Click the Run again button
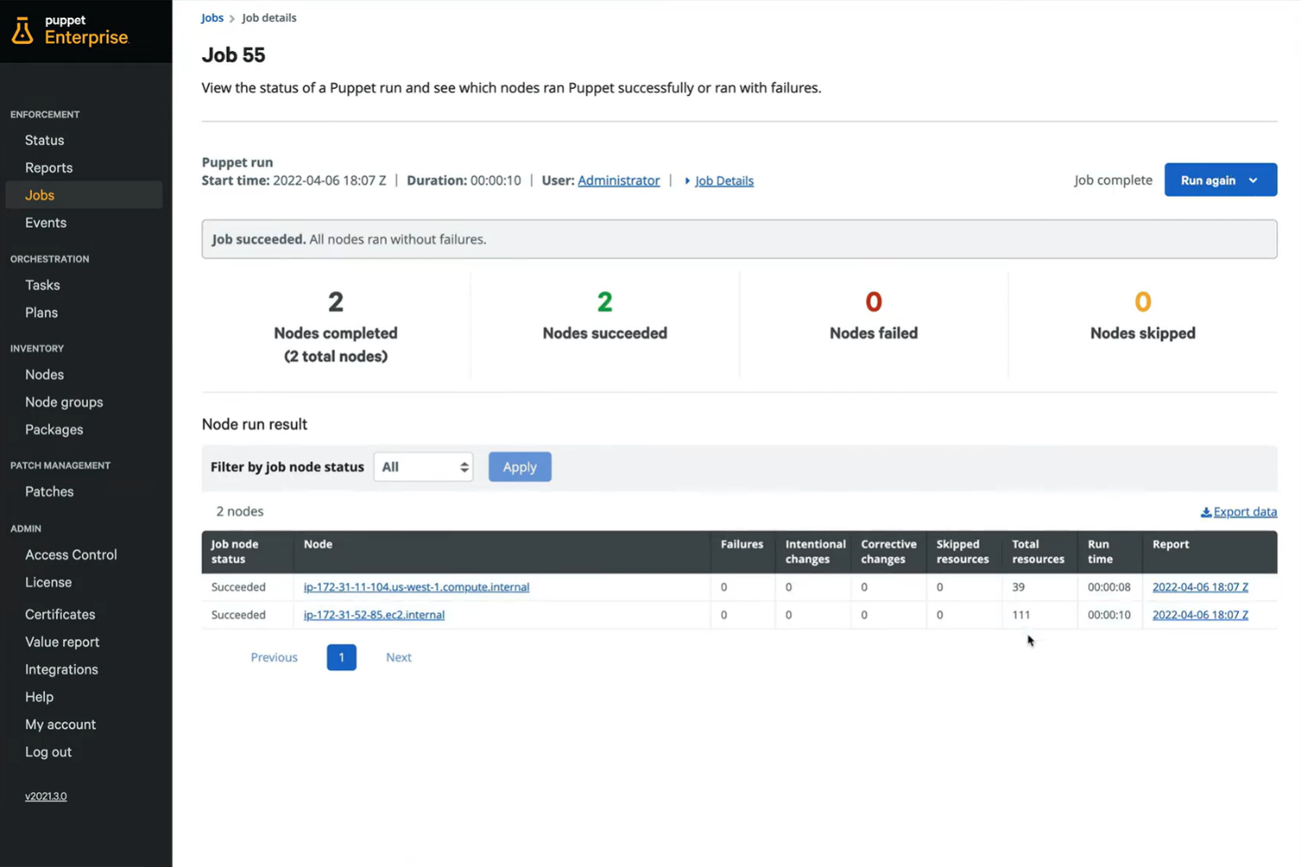The height and width of the screenshot is (867, 1301). coord(1206,179)
